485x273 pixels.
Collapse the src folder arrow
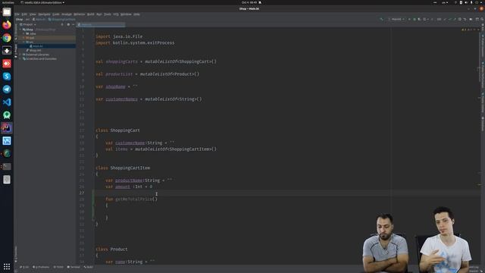(24, 42)
